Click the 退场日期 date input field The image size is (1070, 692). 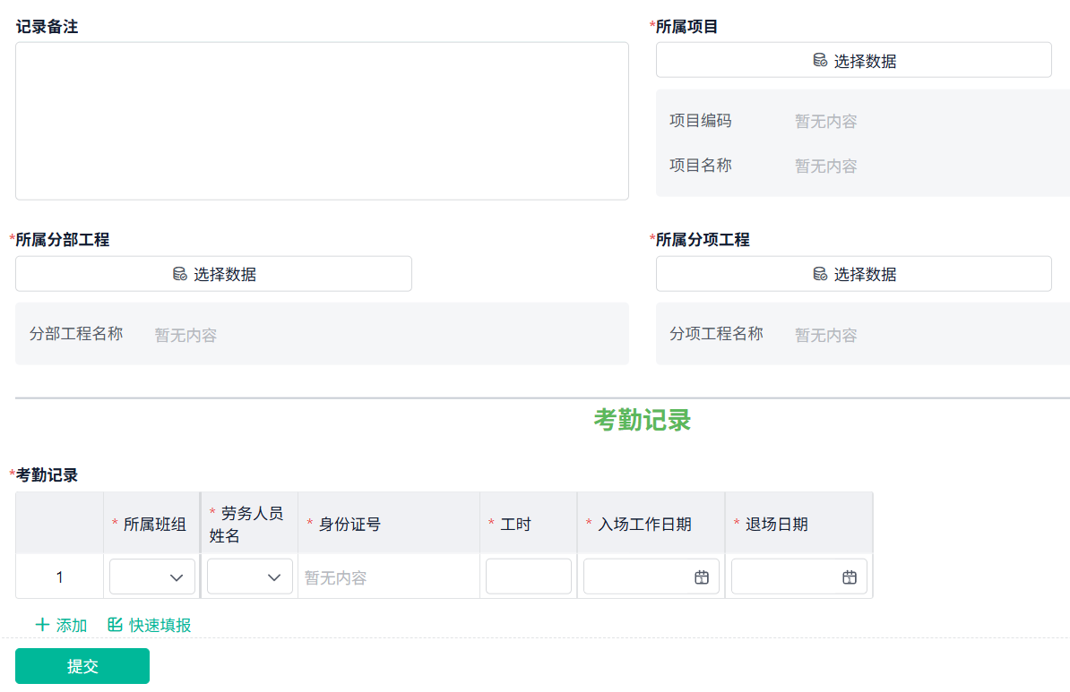point(786,577)
